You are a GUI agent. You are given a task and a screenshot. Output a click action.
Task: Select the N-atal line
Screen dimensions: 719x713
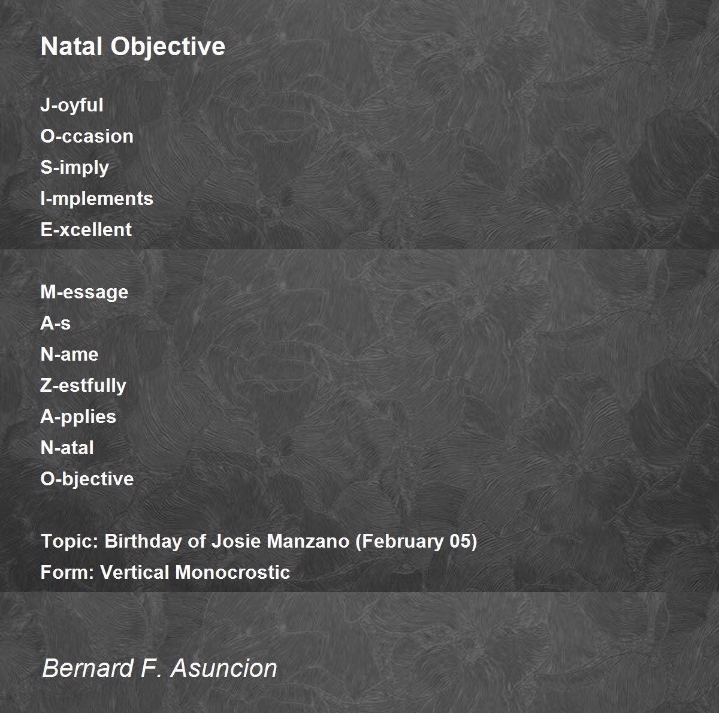click(67, 448)
